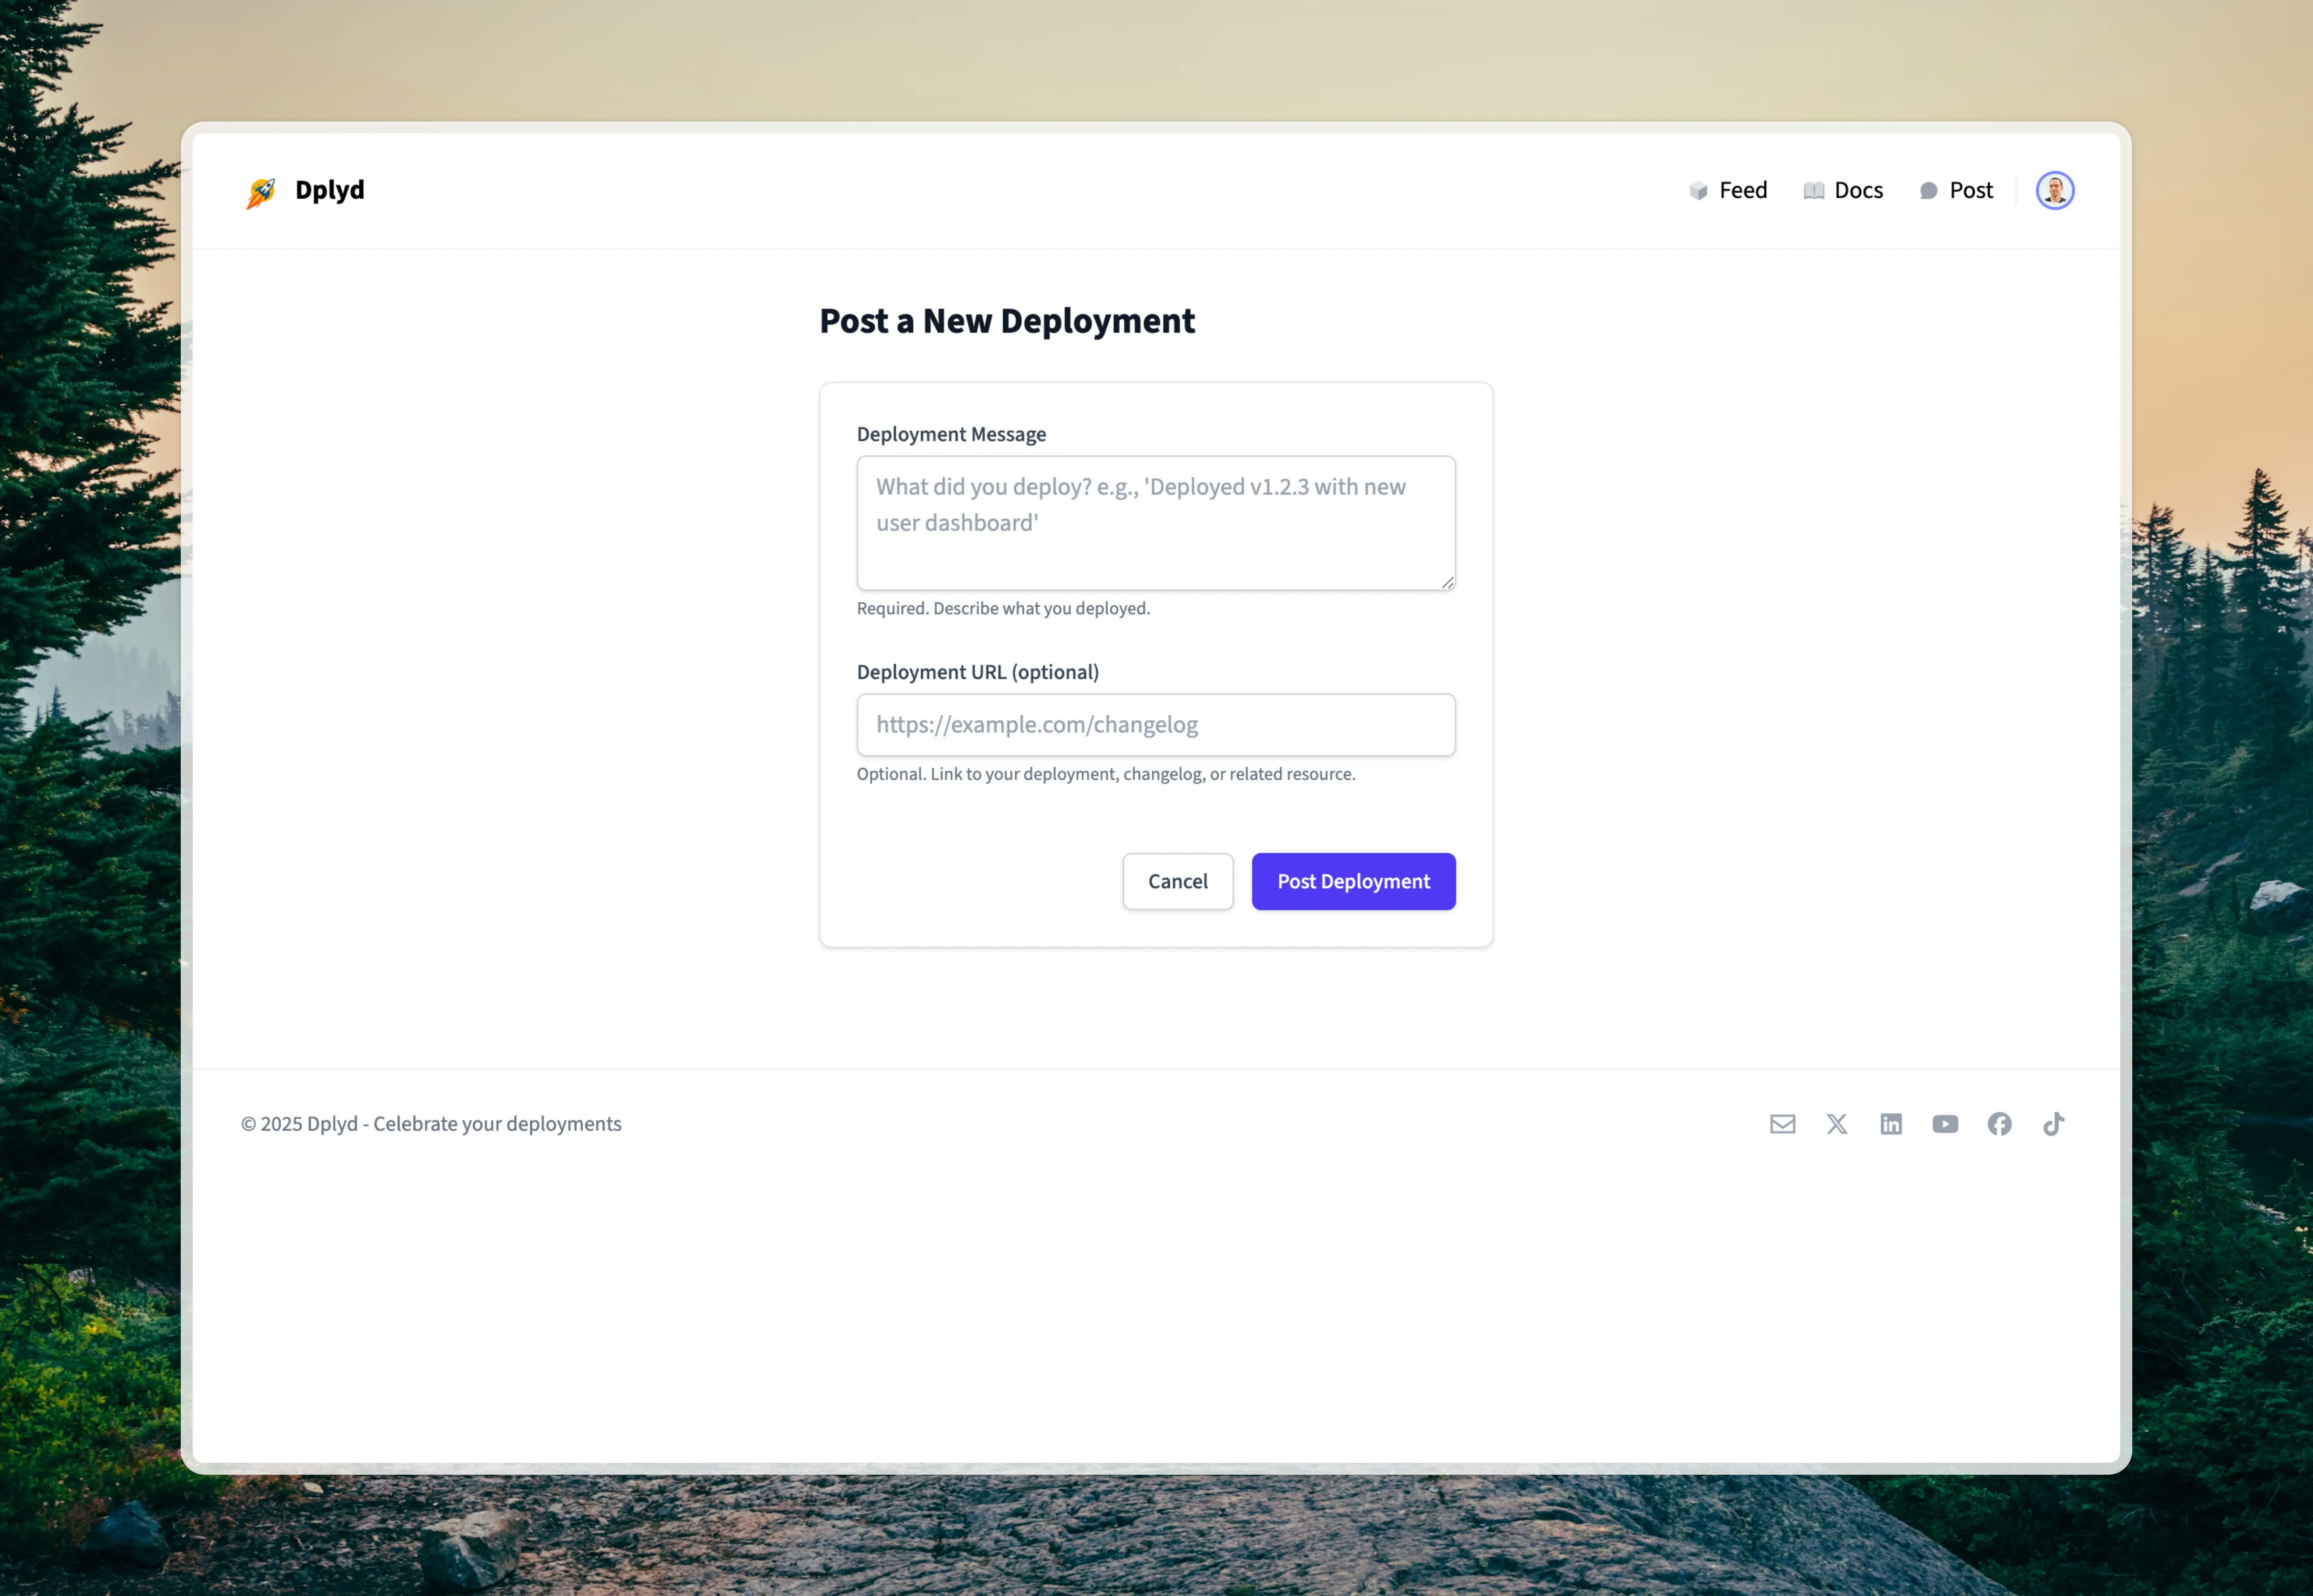Click the Deployment URL (optional) label
The height and width of the screenshot is (1596, 2313).
[x=978, y=672]
